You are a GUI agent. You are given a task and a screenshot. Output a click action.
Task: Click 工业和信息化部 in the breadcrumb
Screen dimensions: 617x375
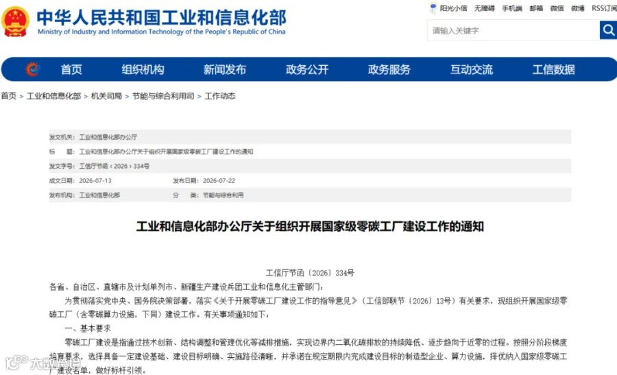coord(53,96)
